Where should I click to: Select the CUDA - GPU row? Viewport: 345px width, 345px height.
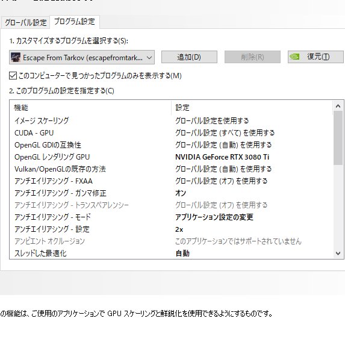(172, 132)
